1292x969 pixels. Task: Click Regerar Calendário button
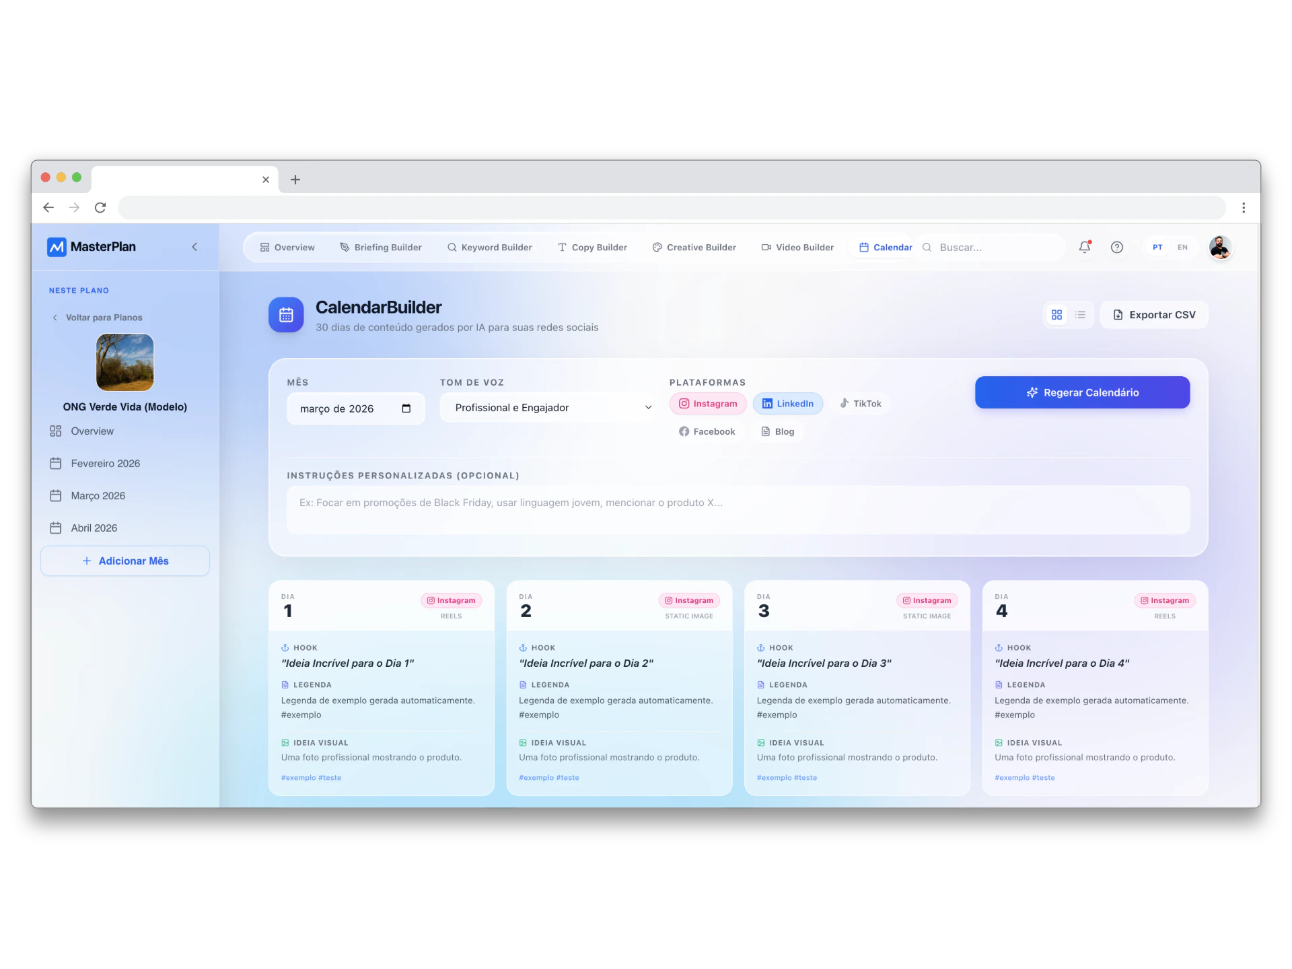(1081, 392)
